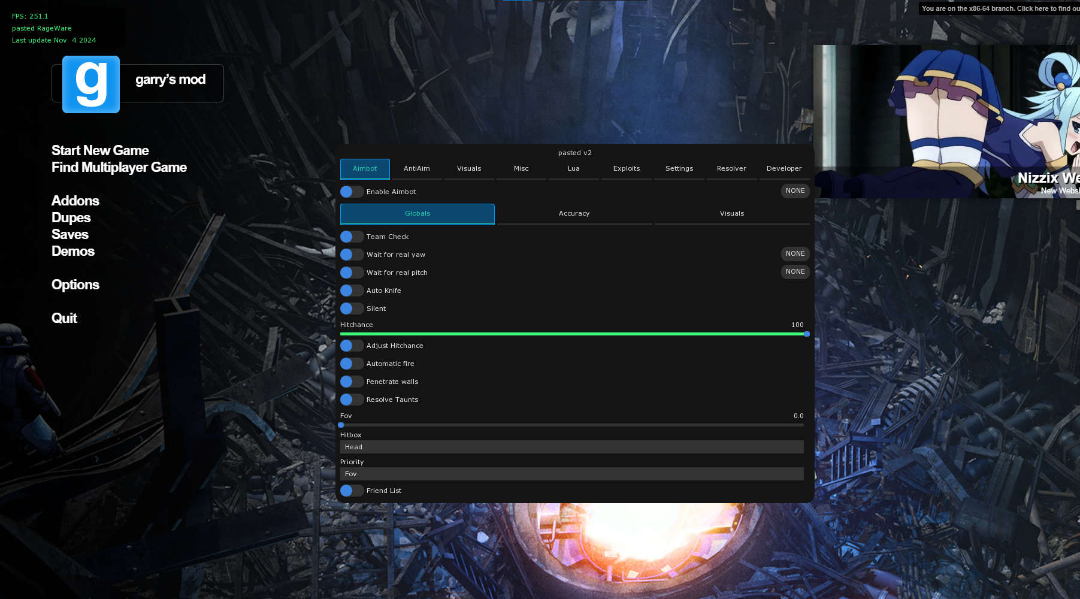Open the Resolver tab
The image size is (1080, 599).
pos(731,169)
